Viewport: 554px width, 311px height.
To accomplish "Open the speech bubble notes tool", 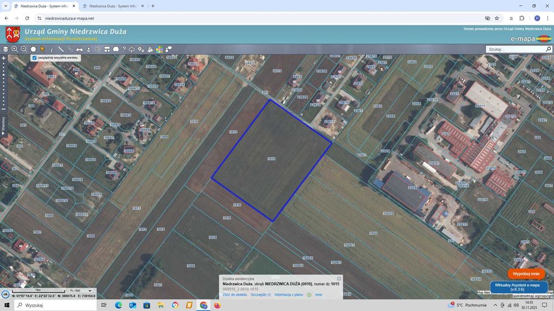I will 116,49.
